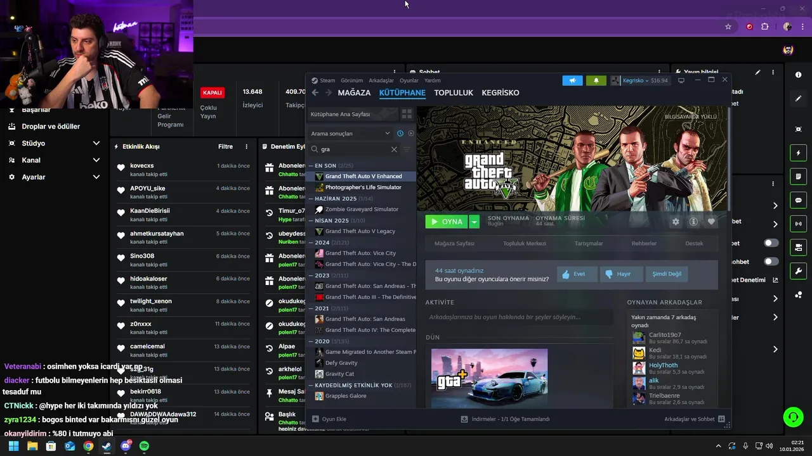The width and height of the screenshot is (812, 456).
Task: Open Etkinlik Akışı panel kebab menu
Action: [x=247, y=146]
